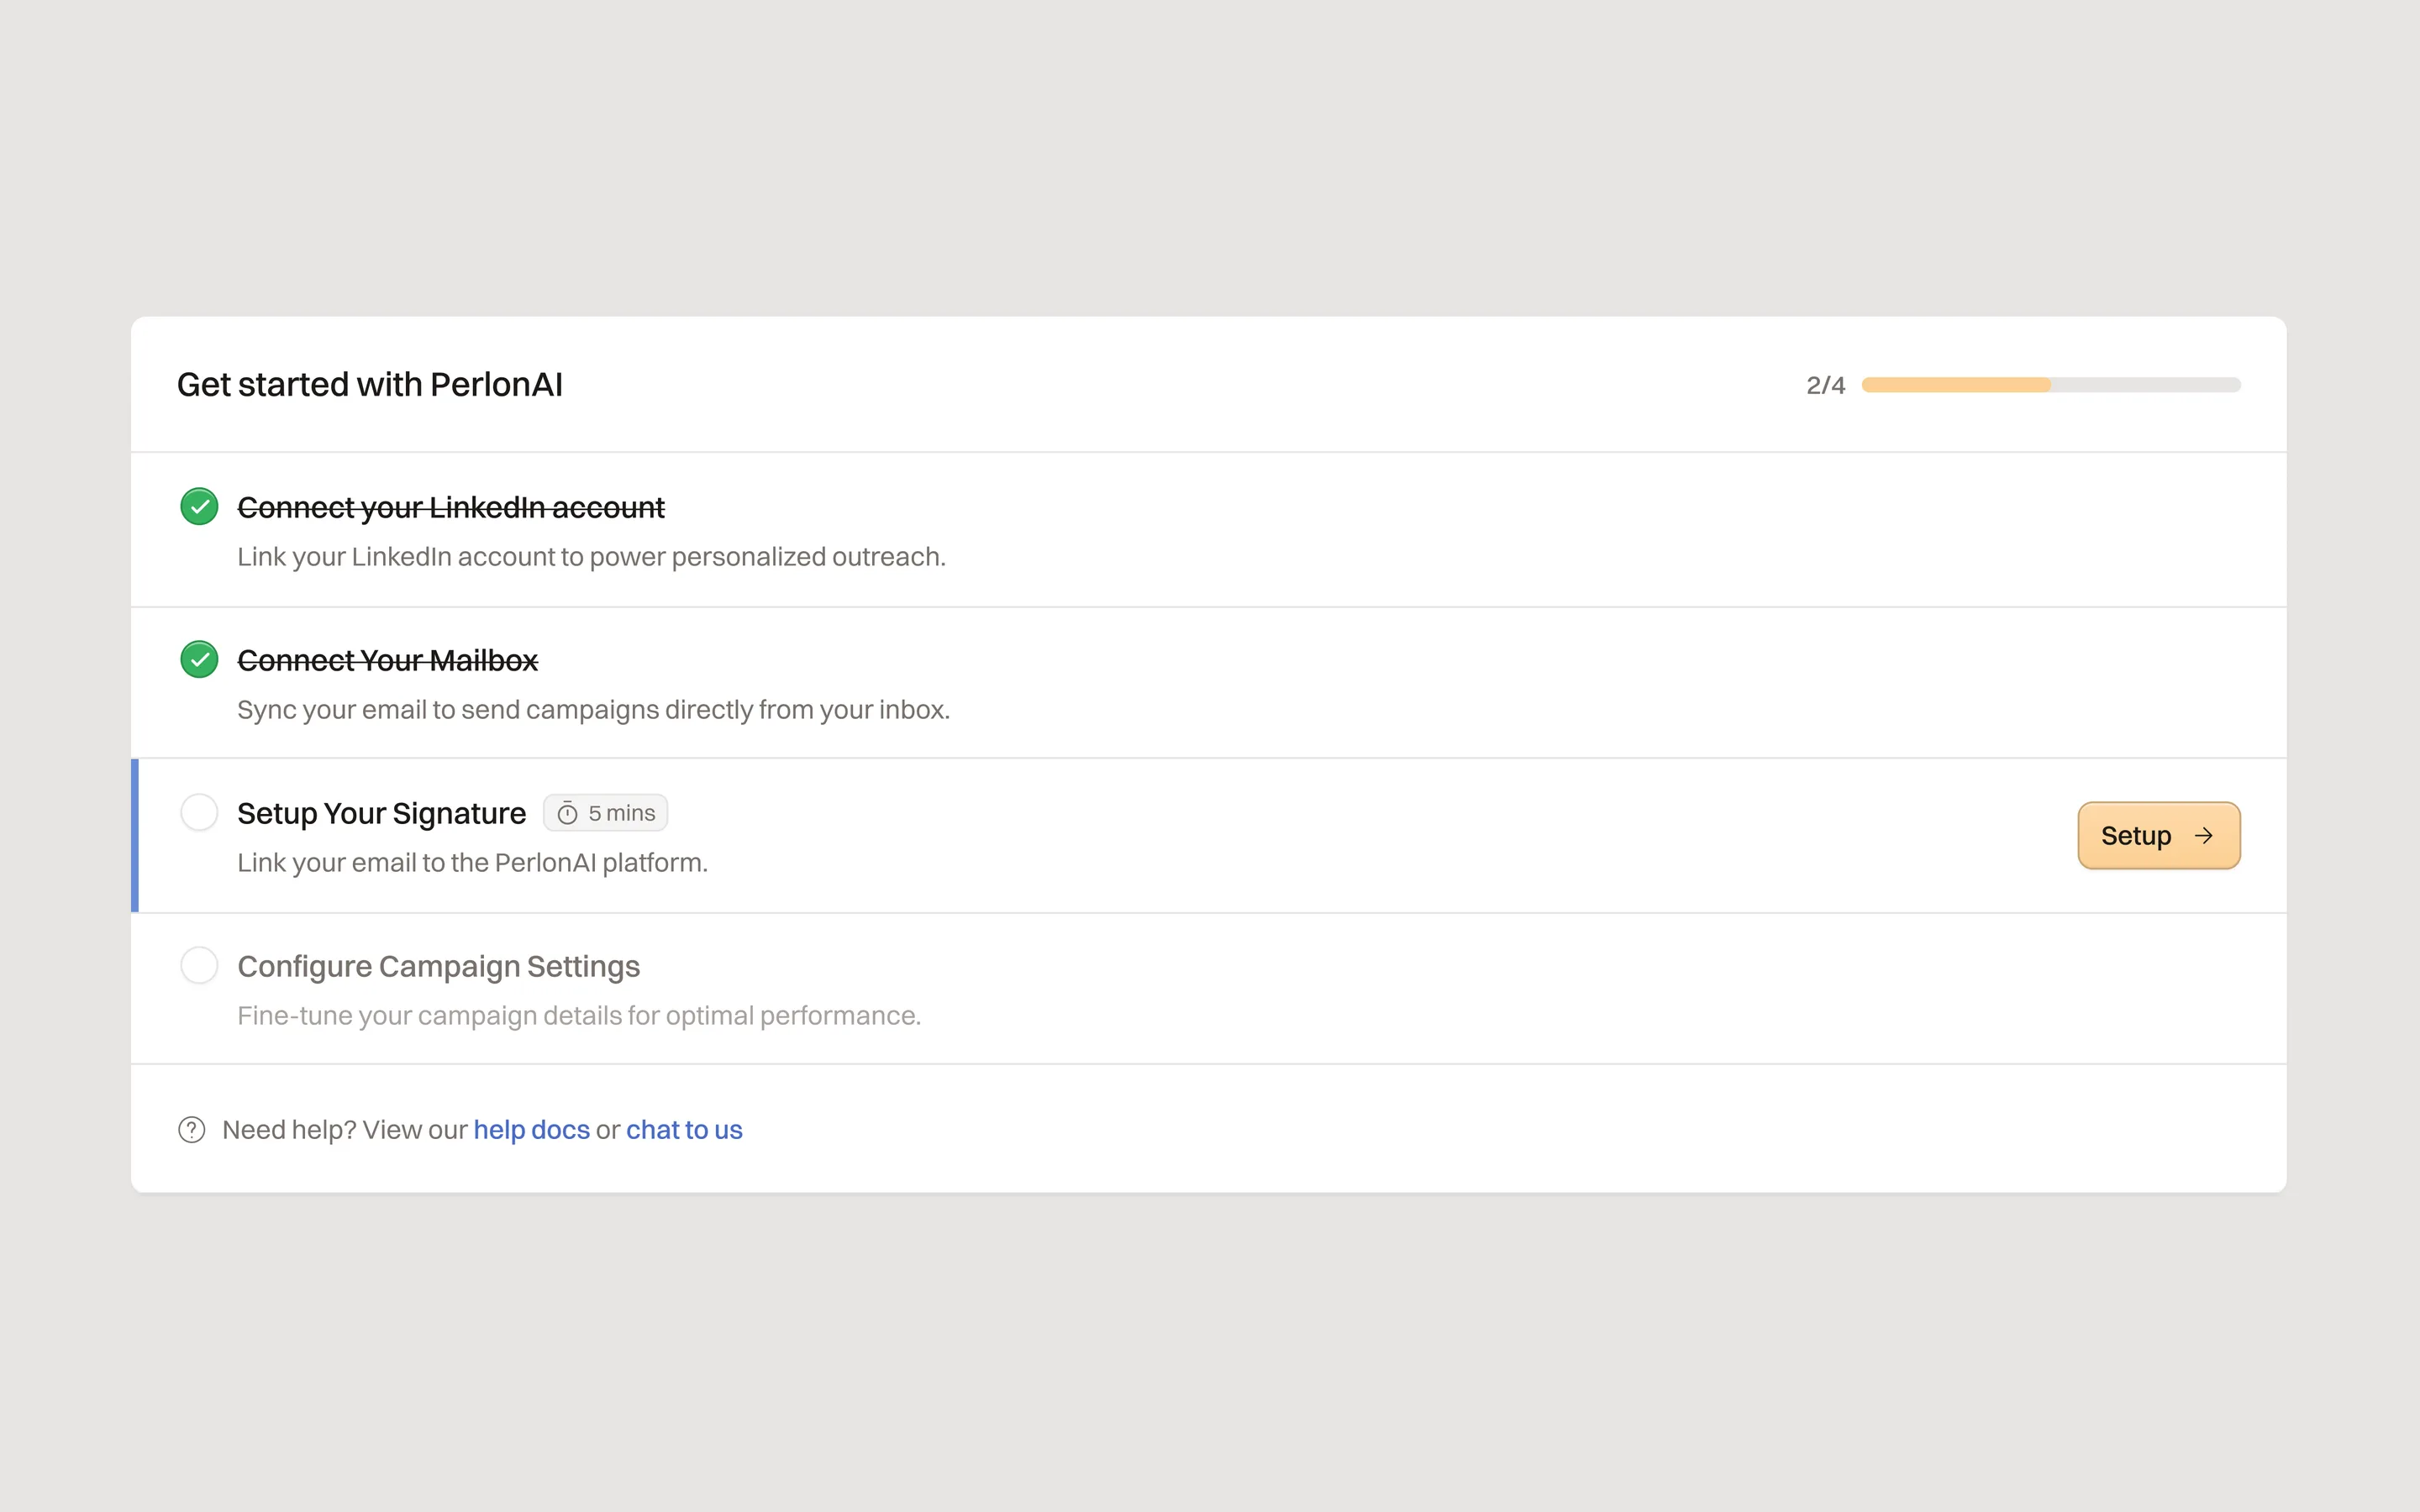The image size is (2420, 1512).
Task: Open the chat to us link
Action: click(x=684, y=1130)
